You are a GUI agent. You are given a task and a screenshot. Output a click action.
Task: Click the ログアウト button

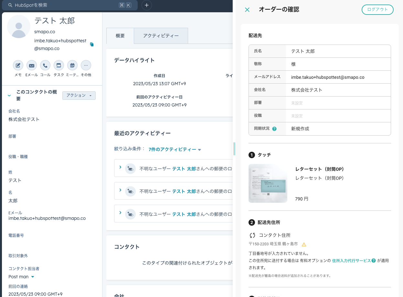coord(377,9)
